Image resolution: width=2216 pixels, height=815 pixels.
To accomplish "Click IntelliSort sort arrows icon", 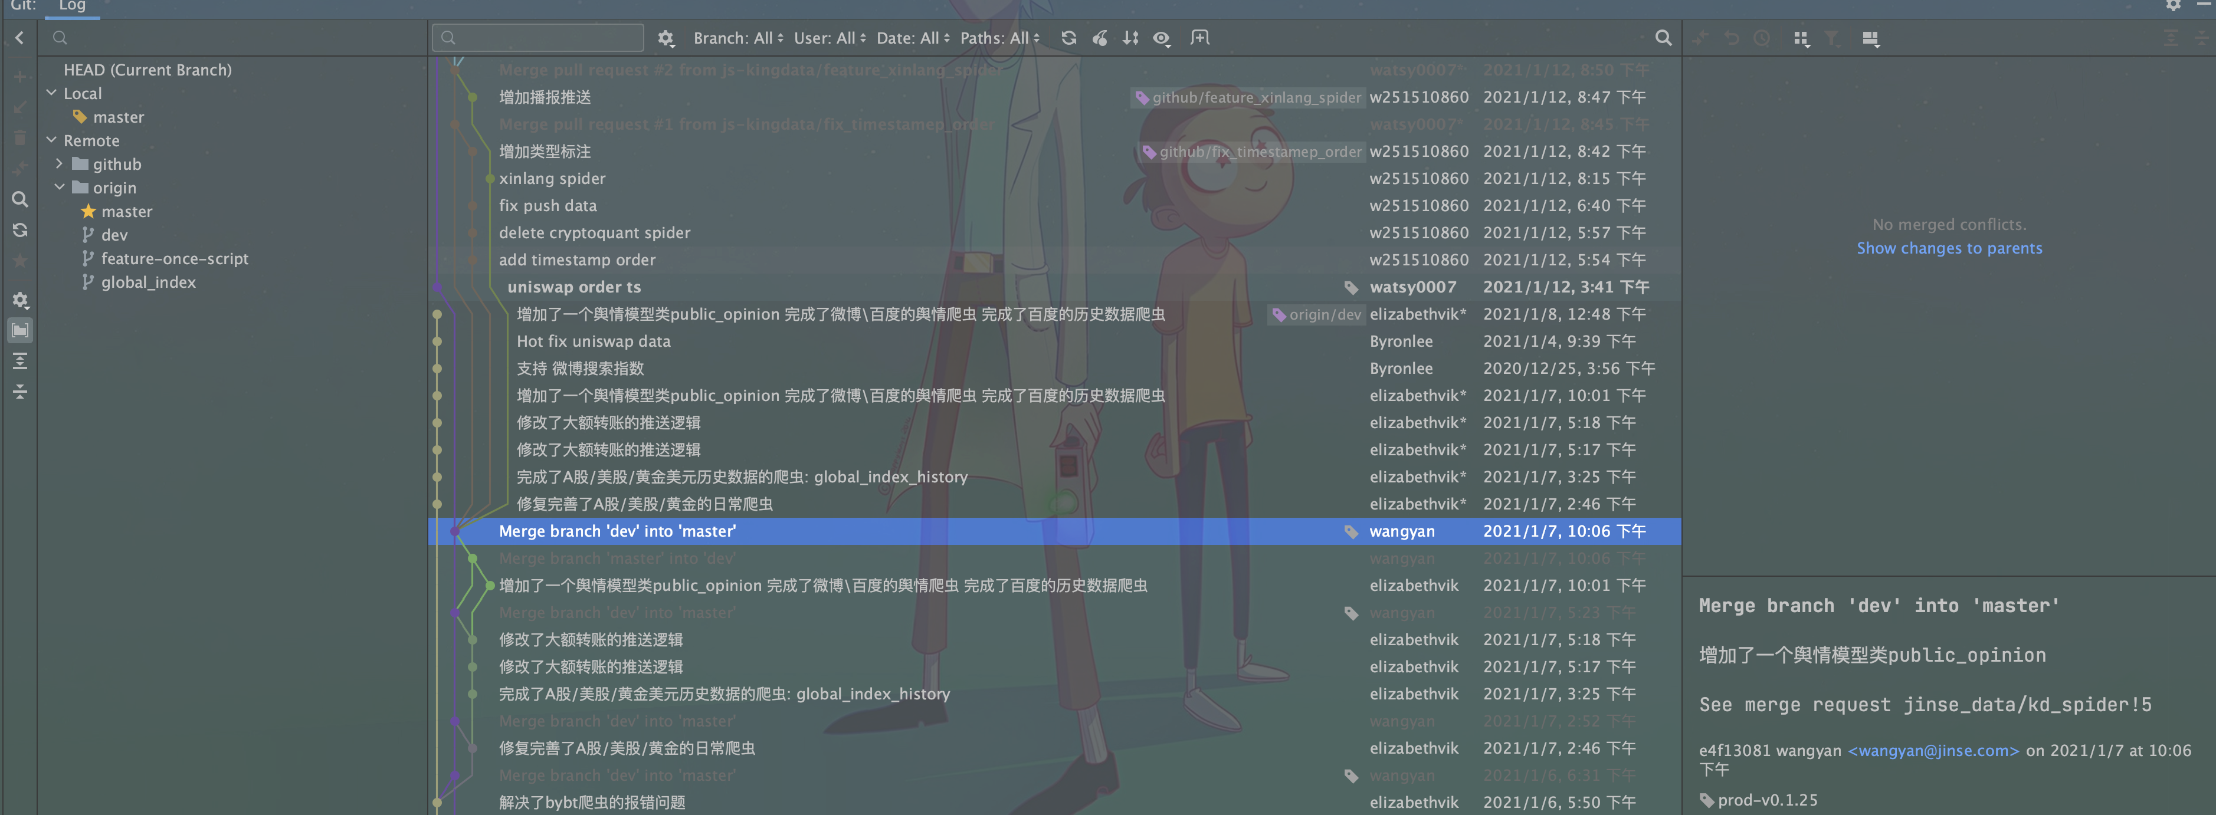I will 1130,38.
